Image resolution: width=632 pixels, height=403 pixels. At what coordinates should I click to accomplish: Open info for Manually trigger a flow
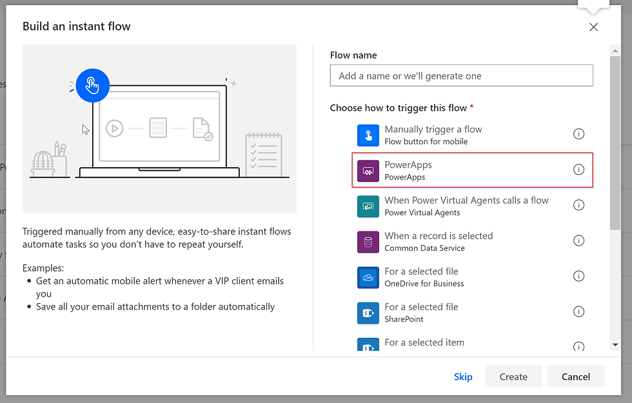pos(578,134)
